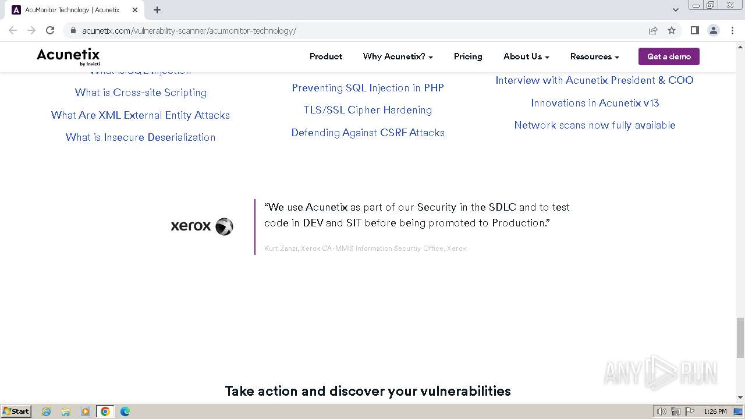
Task: Open the tab search chevron
Action: pyautogui.click(x=676, y=10)
